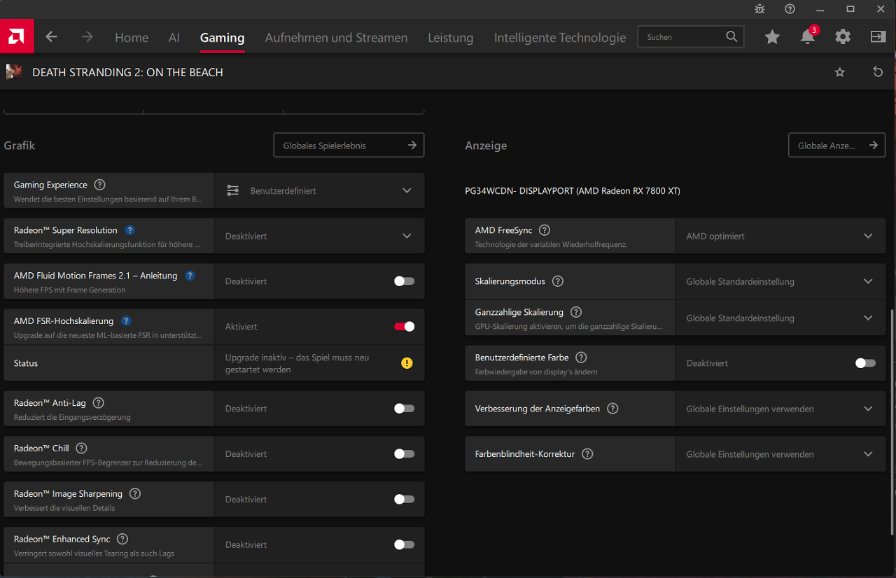The width and height of the screenshot is (896, 578).
Task: Click the search magnifier icon
Action: tap(731, 37)
